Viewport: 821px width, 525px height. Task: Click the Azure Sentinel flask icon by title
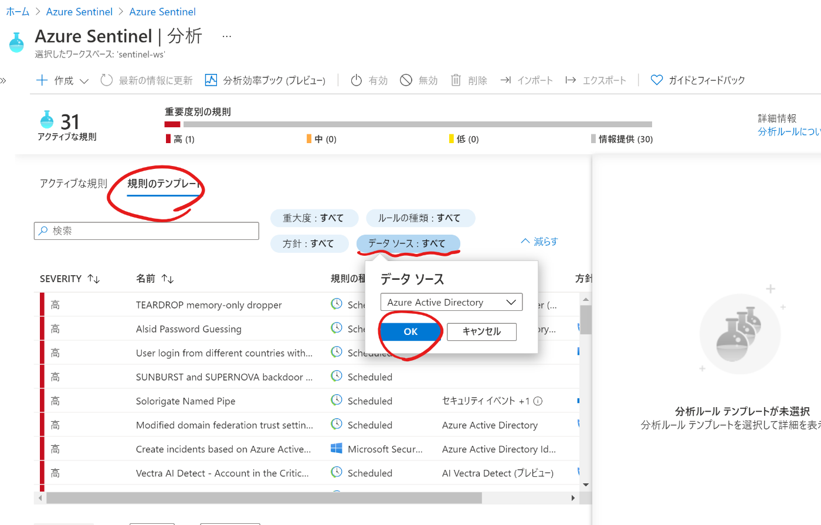click(x=16, y=42)
